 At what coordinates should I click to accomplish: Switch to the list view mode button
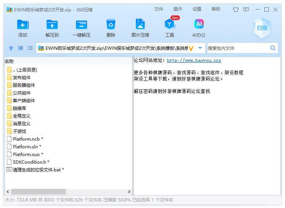[30, 48]
